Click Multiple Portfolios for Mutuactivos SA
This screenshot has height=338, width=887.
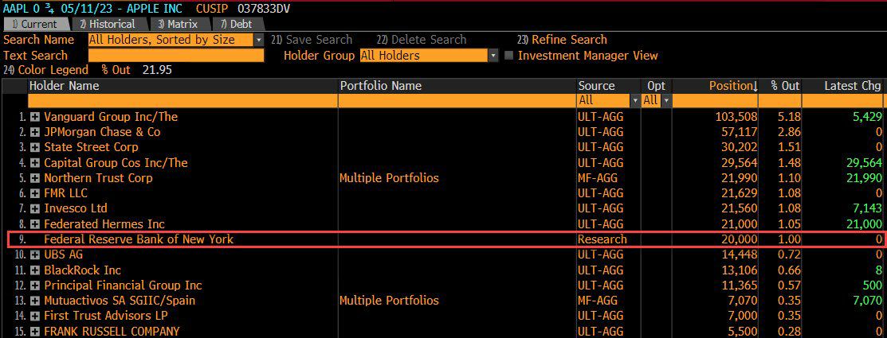[389, 301]
